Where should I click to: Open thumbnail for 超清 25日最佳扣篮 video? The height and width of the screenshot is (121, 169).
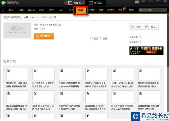coord(17,97)
